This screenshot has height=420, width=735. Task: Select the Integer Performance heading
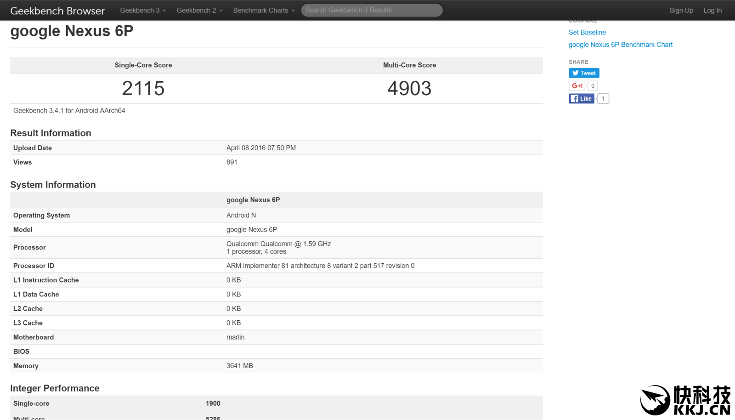coord(55,388)
